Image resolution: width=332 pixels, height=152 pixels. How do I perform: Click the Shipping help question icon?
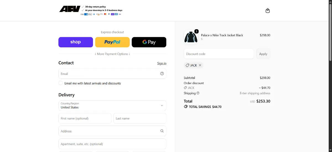click(x=198, y=93)
